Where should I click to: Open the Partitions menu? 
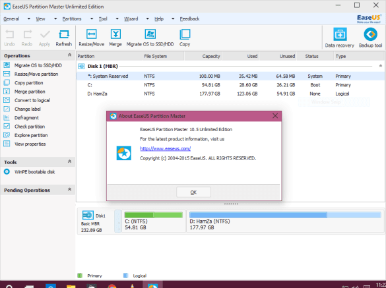click(x=72, y=18)
